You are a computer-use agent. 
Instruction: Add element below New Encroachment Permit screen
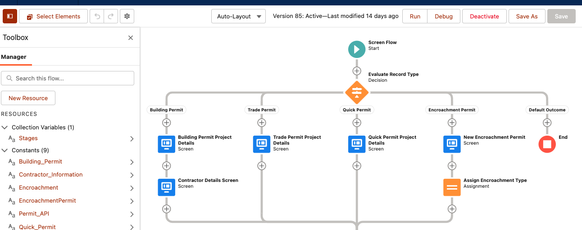(452, 166)
